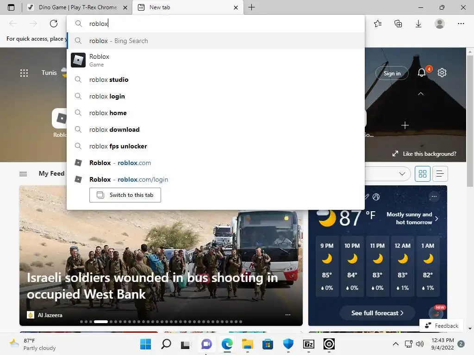This screenshot has width=474, height=355.
Task: Switch to list view layout
Action: pos(440,174)
